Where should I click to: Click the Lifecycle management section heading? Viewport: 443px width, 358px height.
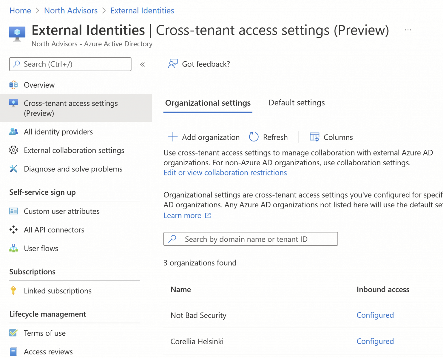pyautogui.click(x=48, y=314)
